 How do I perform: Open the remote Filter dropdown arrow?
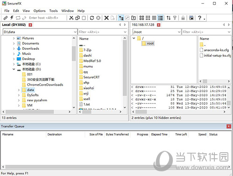tap(229, 32)
